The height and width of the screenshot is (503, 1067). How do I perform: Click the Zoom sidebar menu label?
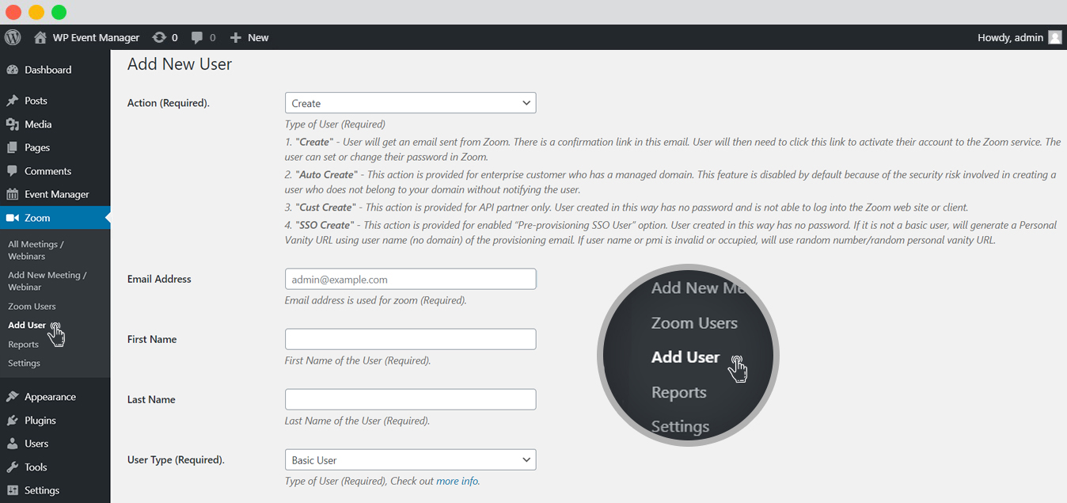click(37, 218)
